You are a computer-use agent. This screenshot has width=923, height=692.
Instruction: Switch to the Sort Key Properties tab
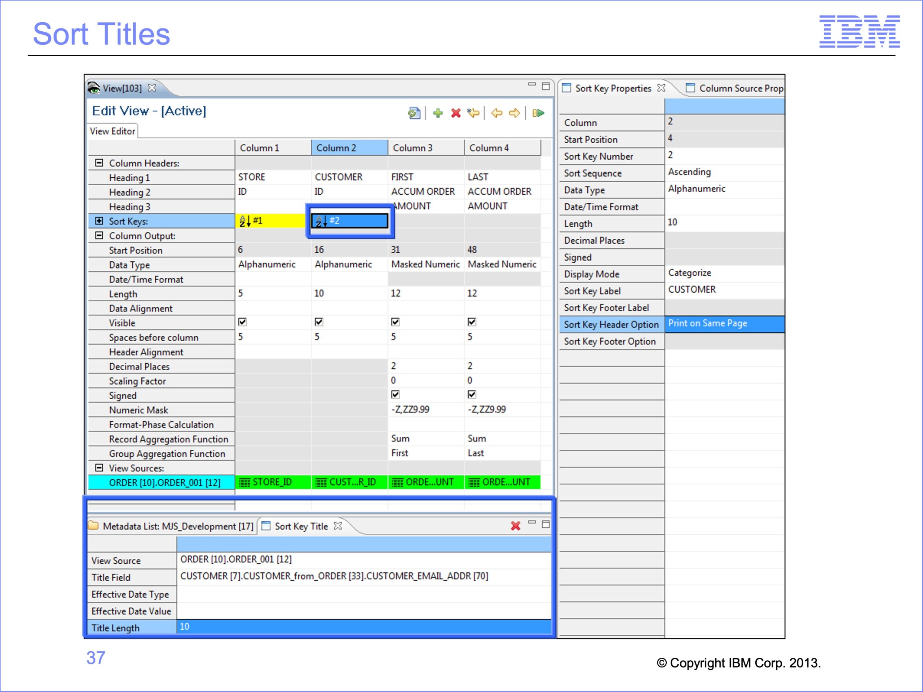tap(613, 88)
